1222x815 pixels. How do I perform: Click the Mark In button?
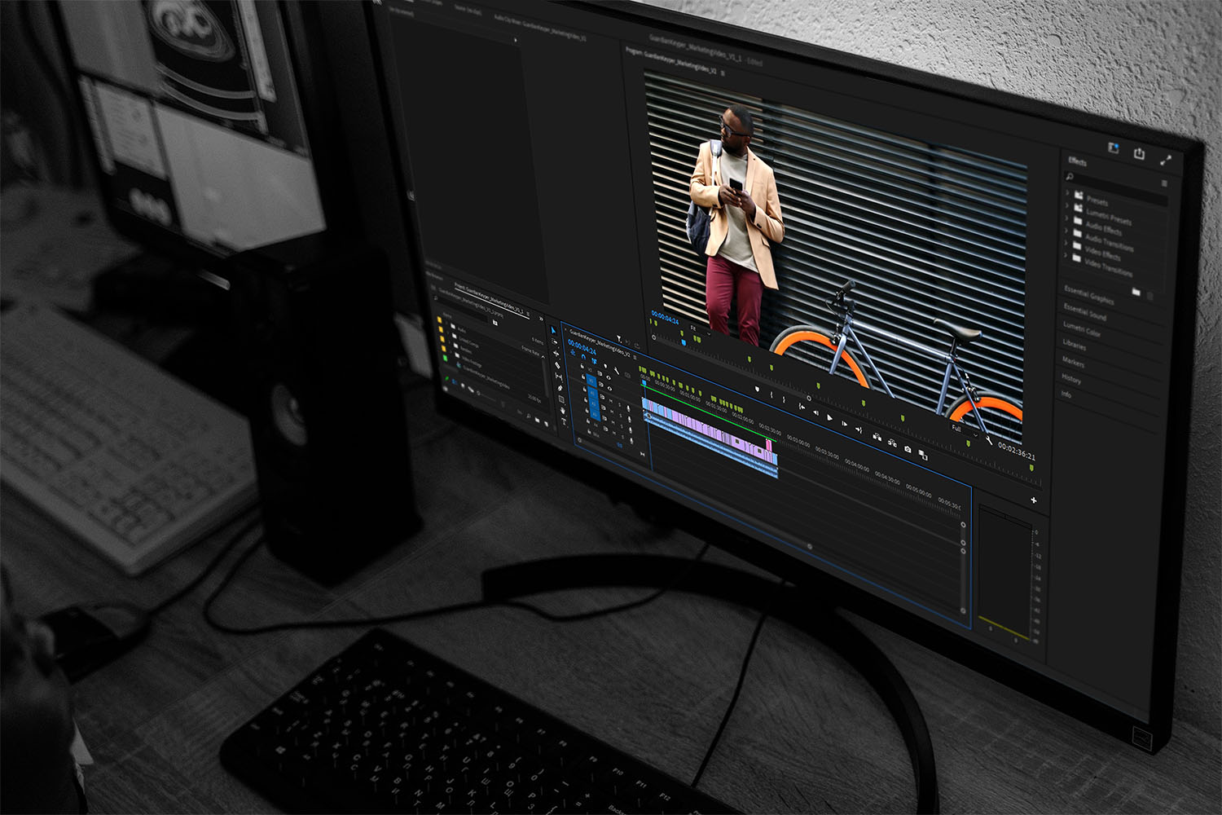coord(771,394)
